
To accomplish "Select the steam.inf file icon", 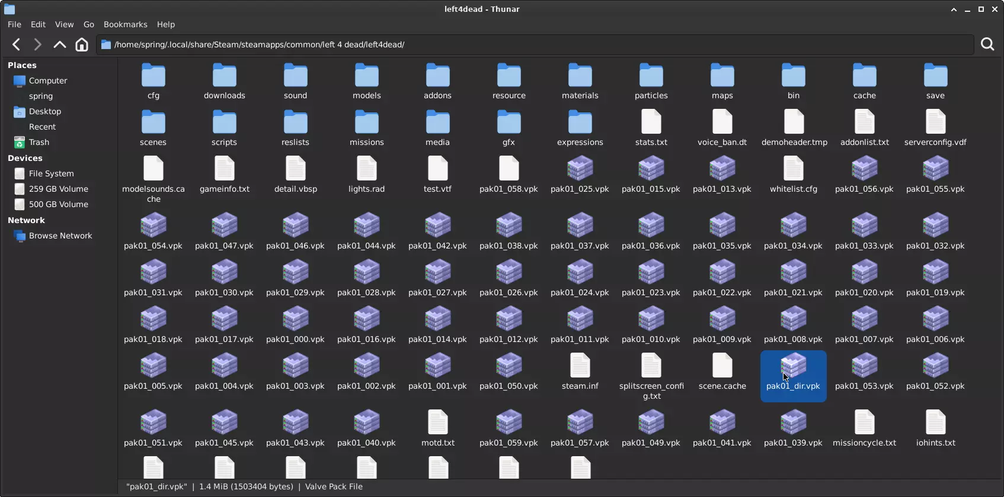I will point(580,366).
